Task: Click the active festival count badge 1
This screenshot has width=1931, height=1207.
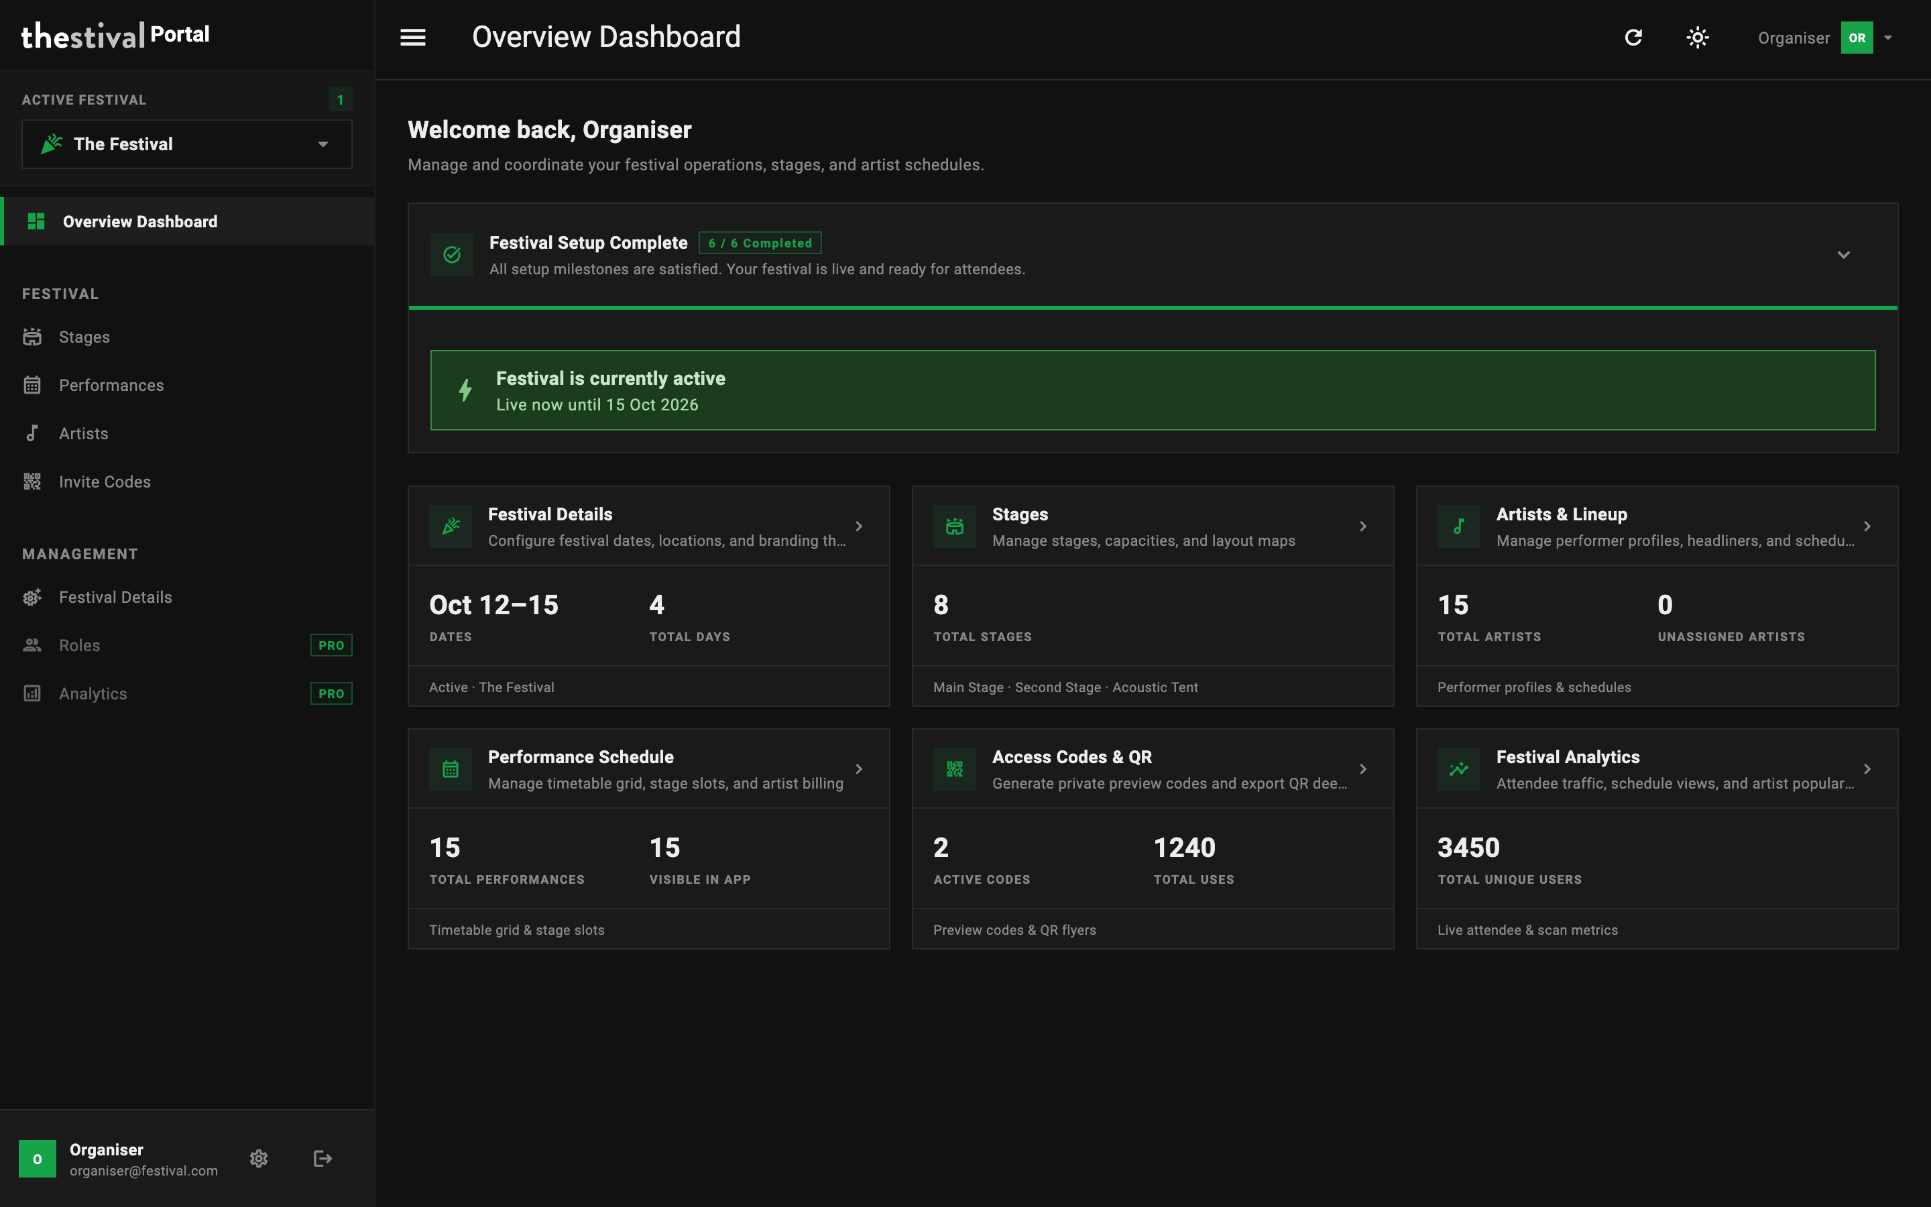Action: click(x=340, y=100)
